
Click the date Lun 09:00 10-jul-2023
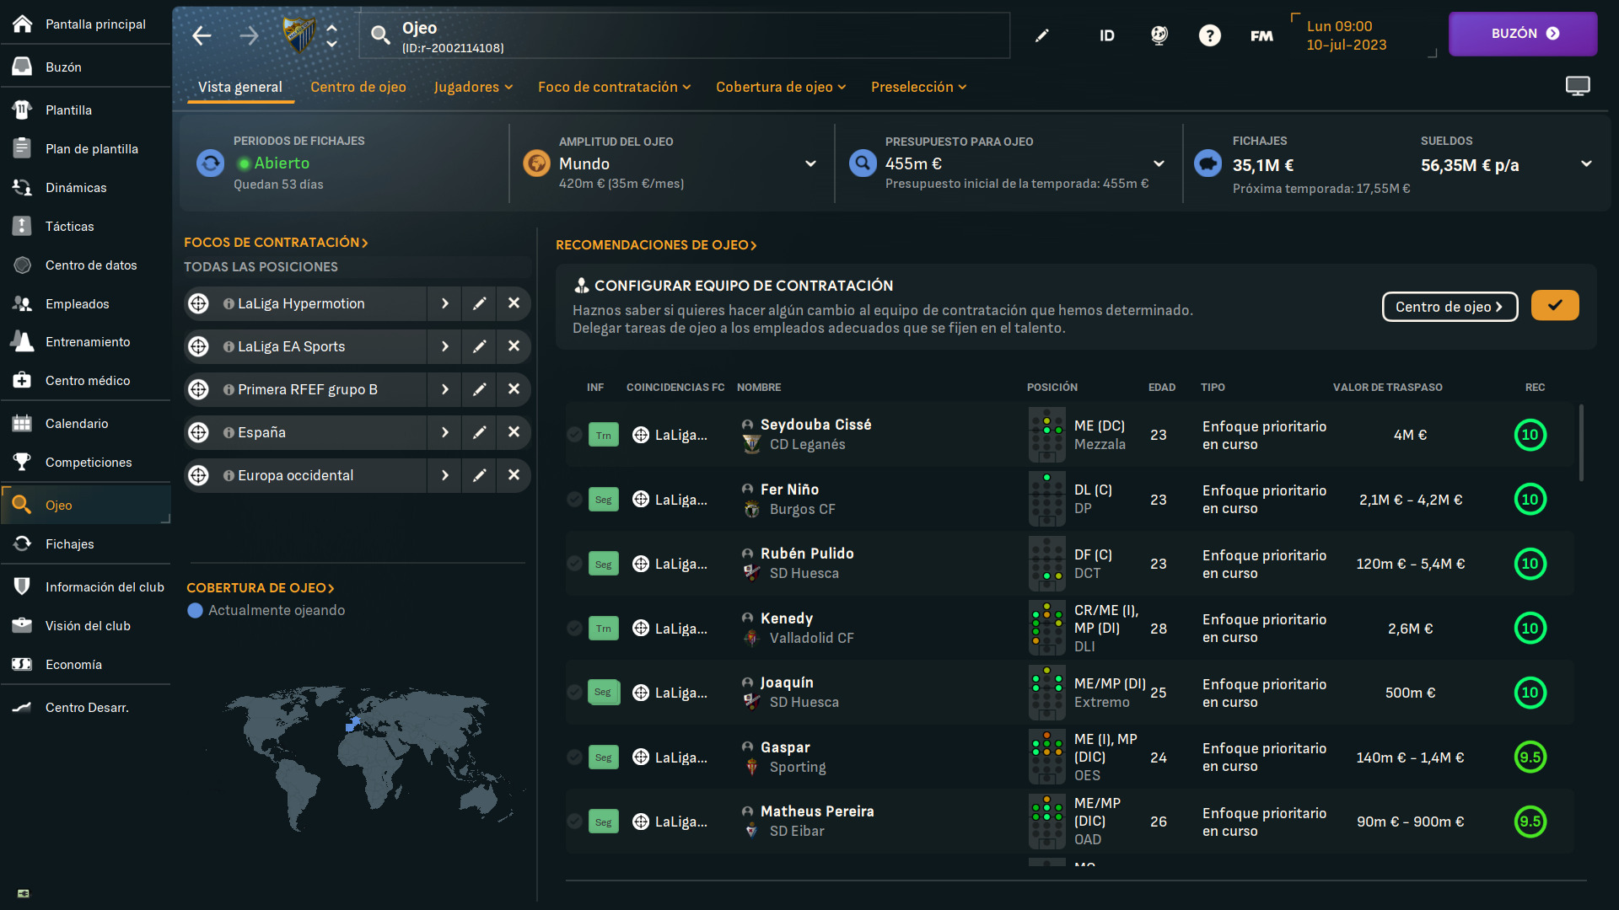1347,35
